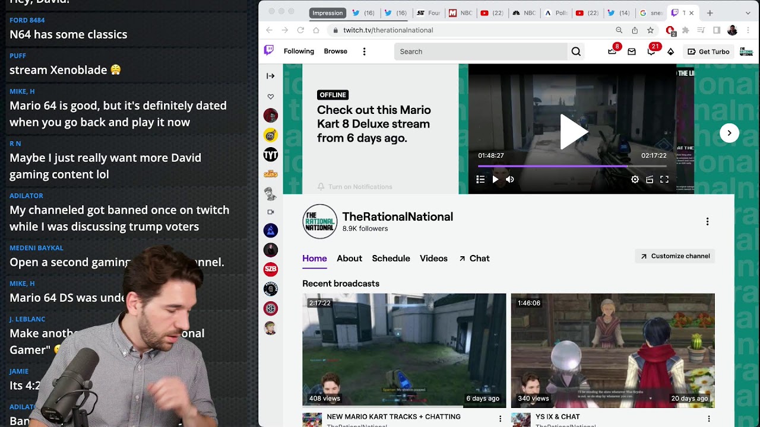Image resolution: width=760 pixels, height=427 pixels.
Task: Expand the Twitch left sidebar arrow
Action: [x=271, y=76]
